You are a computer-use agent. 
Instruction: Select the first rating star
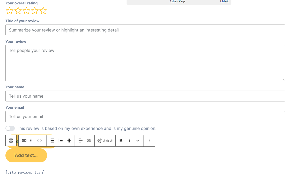click(10, 11)
